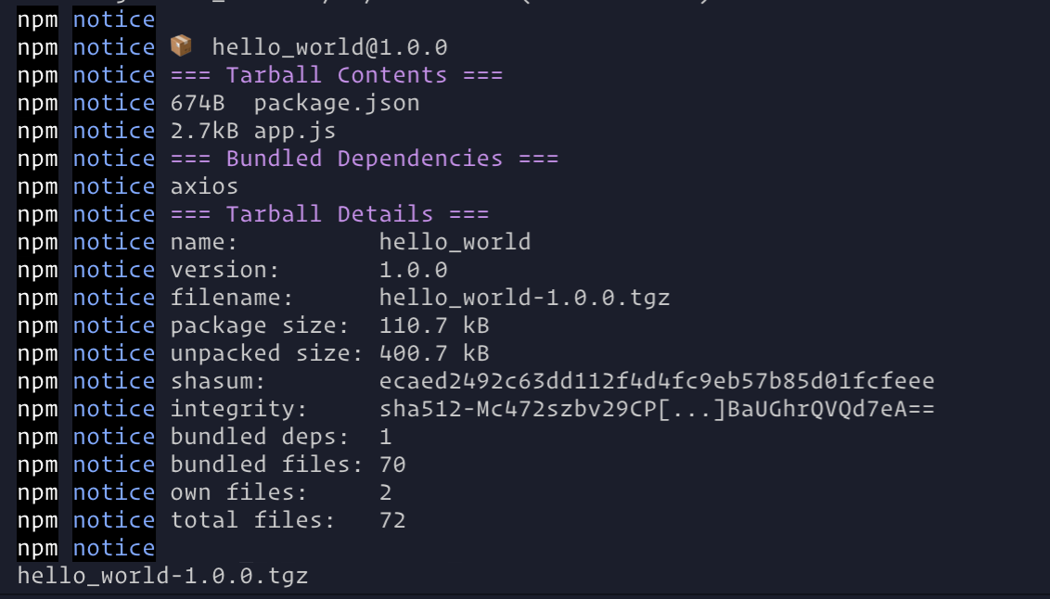
Task: Click the package size value 110.7 kB
Action: point(434,325)
